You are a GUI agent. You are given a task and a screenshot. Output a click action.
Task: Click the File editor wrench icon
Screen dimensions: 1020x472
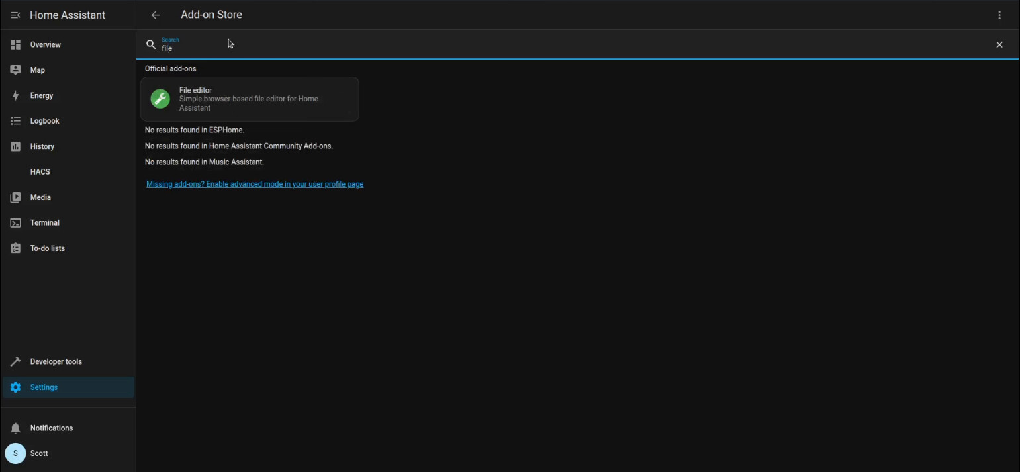tap(160, 99)
